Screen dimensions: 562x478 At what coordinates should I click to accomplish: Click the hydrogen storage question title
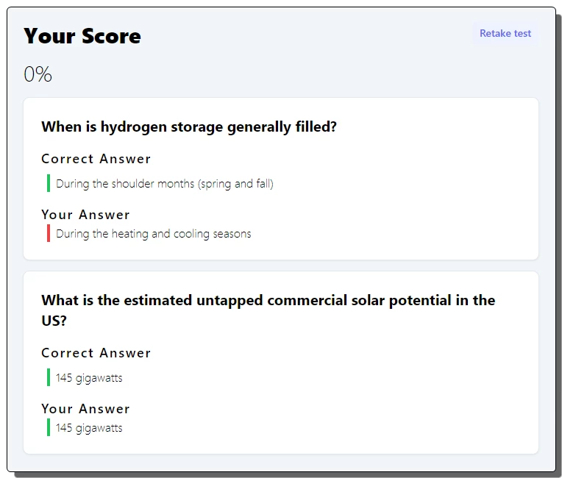189,126
